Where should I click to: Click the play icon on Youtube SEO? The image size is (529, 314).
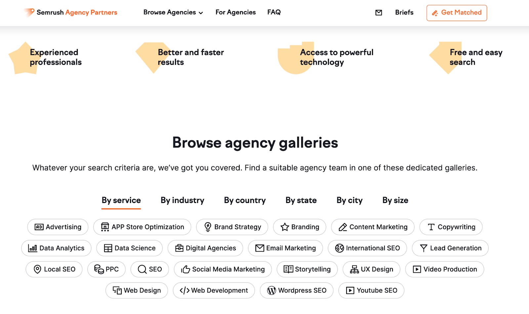pos(350,291)
